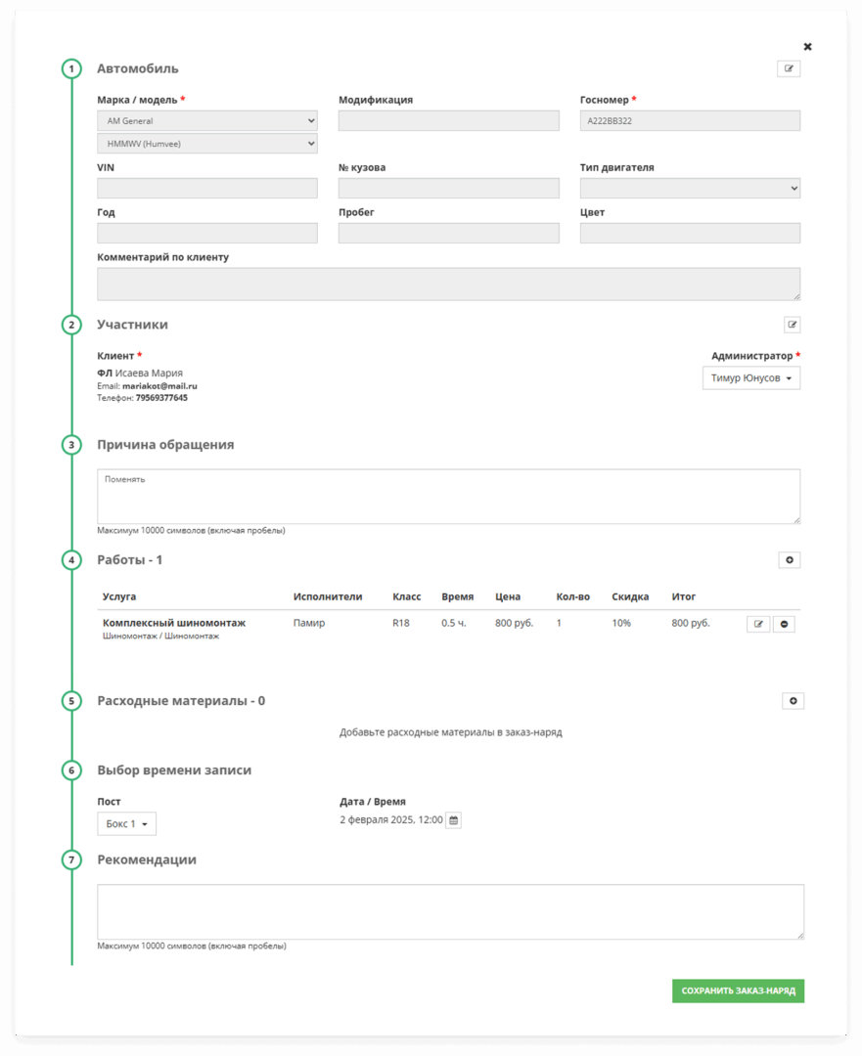862x1056 pixels.
Task: Add a consumable in the Расходные материалы section
Action: (x=793, y=701)
